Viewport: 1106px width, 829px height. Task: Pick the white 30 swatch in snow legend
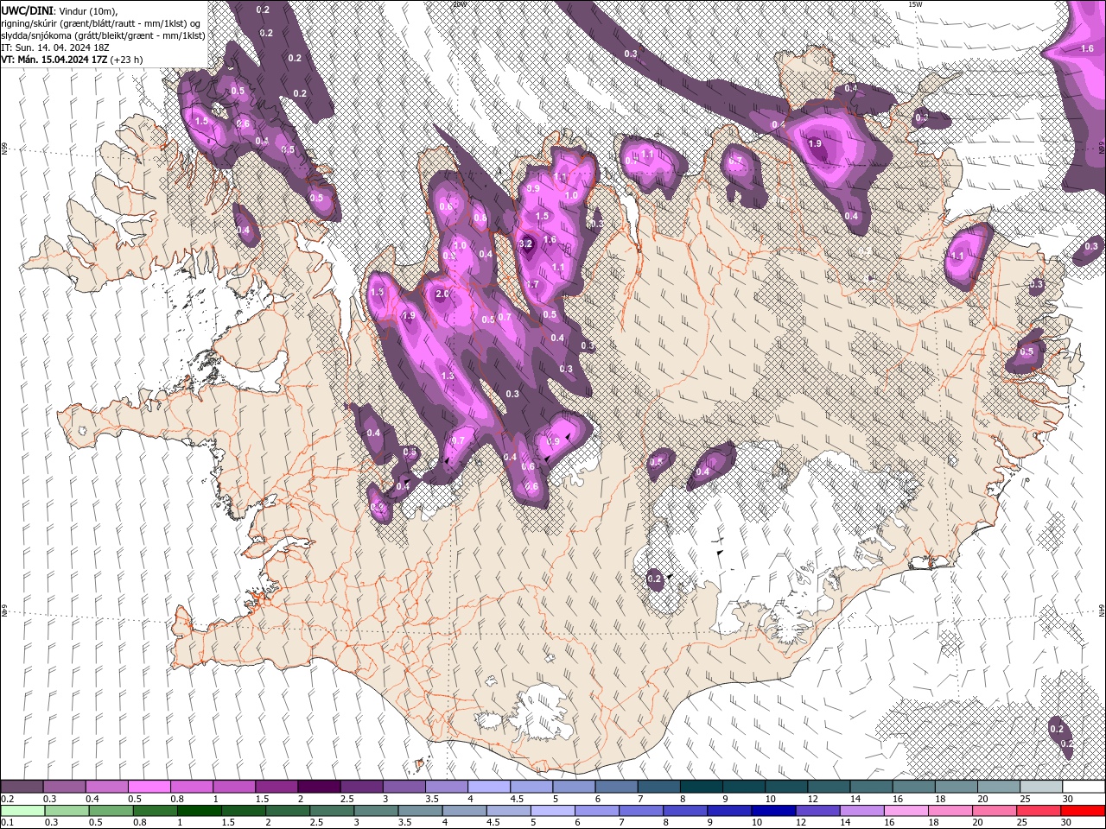point(1084,787)
